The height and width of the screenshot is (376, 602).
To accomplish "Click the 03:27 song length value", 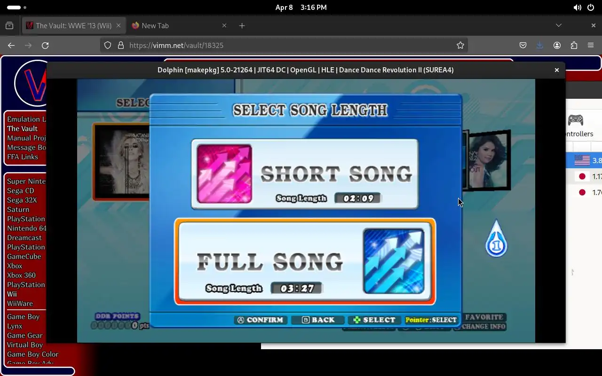I will click(x=297, y=288).
